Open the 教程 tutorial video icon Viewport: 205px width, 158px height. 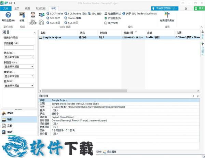22,17
